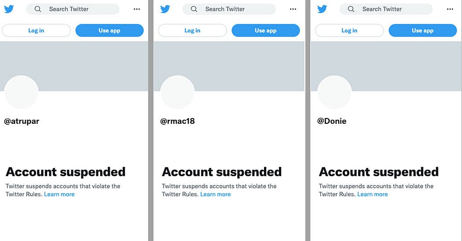Open the three-dot menu in the @atrupar panel
Image resolution: width=462 pixels, height=241 pixels.
coord(137,9)
